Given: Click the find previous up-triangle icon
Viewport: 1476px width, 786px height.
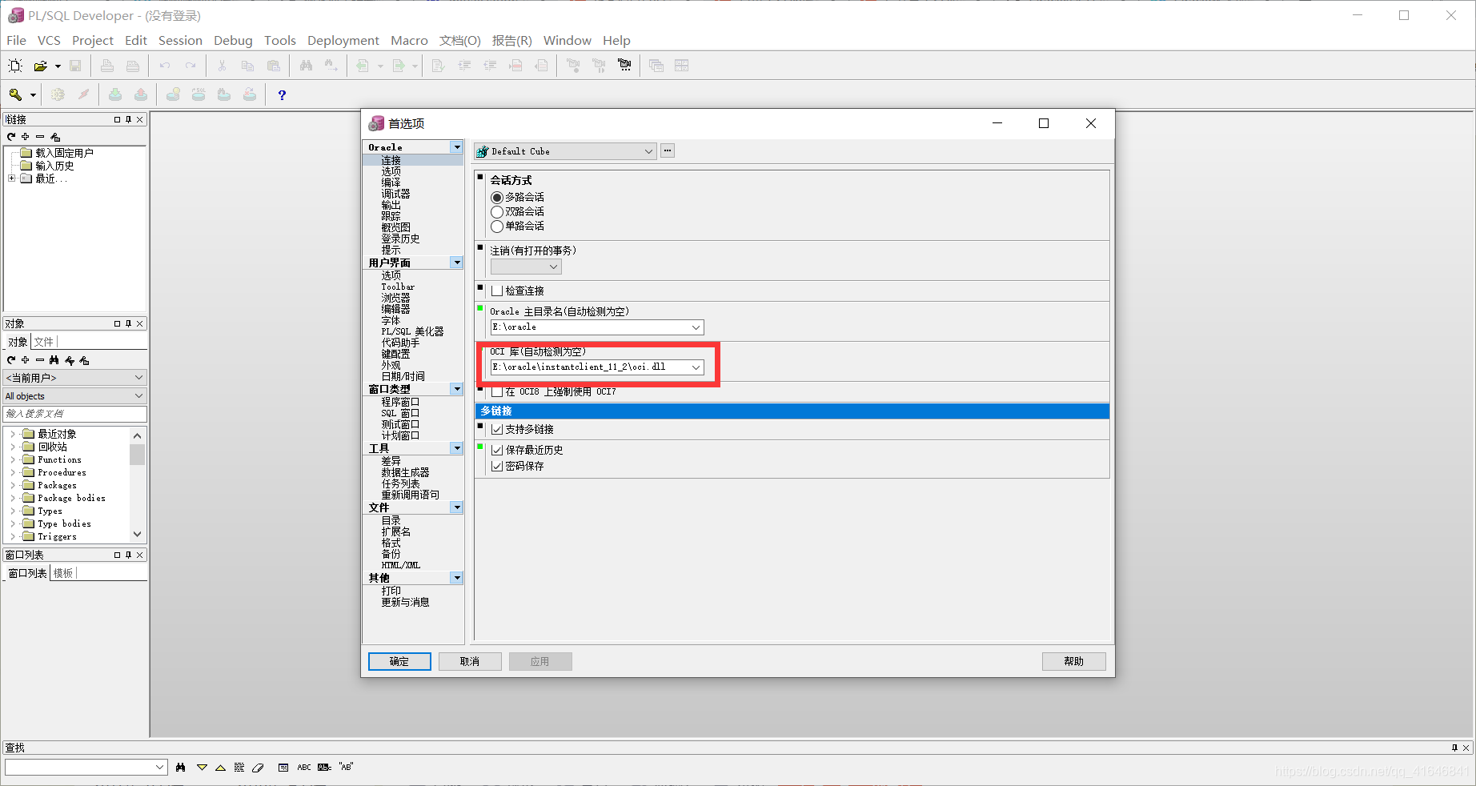Looking at the screenshot, I should 220,768.
